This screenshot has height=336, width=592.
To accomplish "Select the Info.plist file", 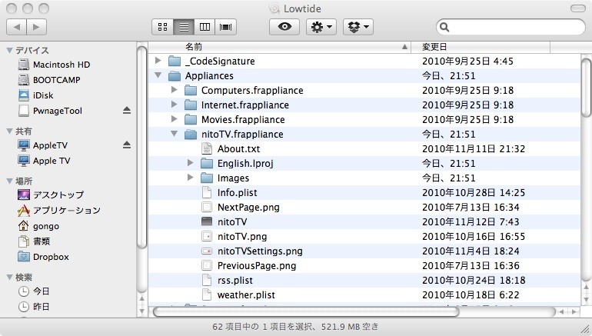I will pyautogui.click(x=237, y=192).
